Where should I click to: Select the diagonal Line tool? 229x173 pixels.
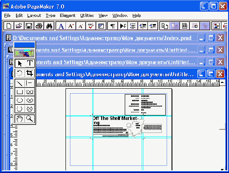(20, 83)
